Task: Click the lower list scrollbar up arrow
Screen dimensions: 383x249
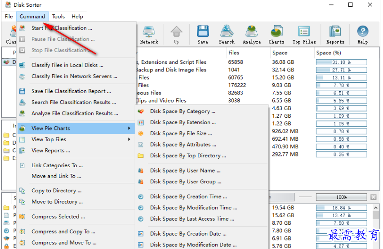Action: pyautogui.click(x=376, y=208)
